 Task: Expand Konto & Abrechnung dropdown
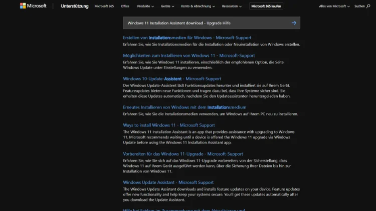point(198,6)
